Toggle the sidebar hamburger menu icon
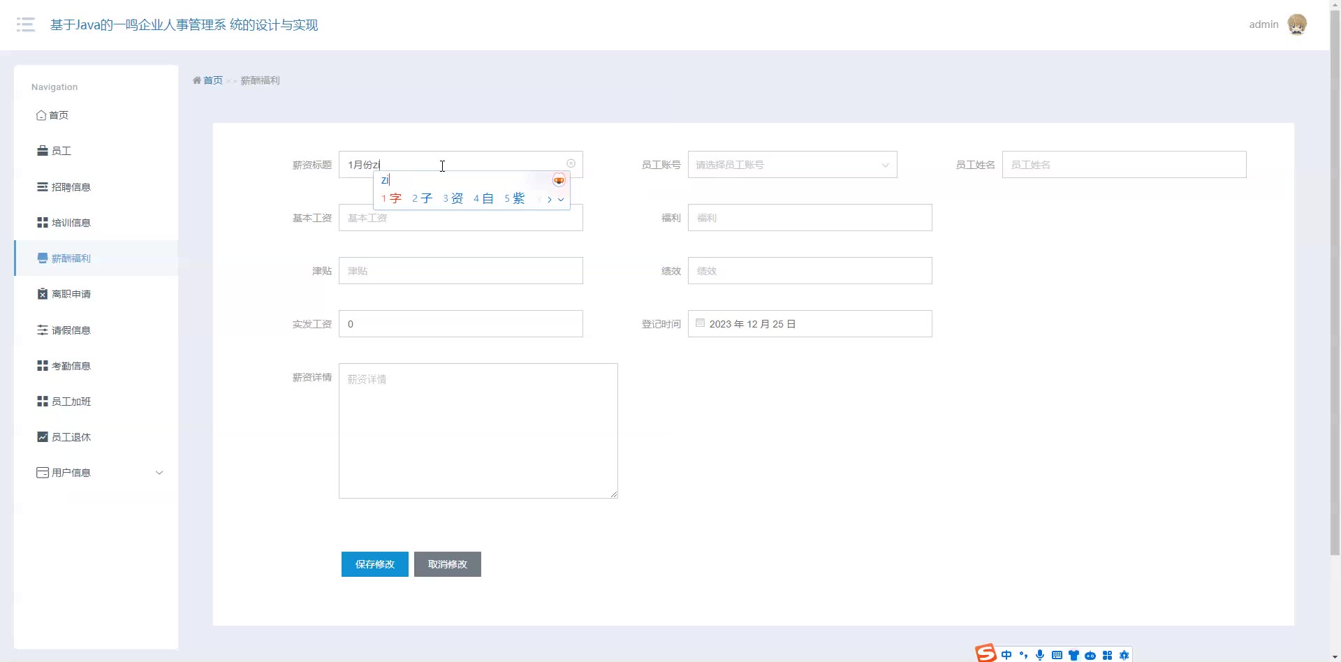 point(26,25)
